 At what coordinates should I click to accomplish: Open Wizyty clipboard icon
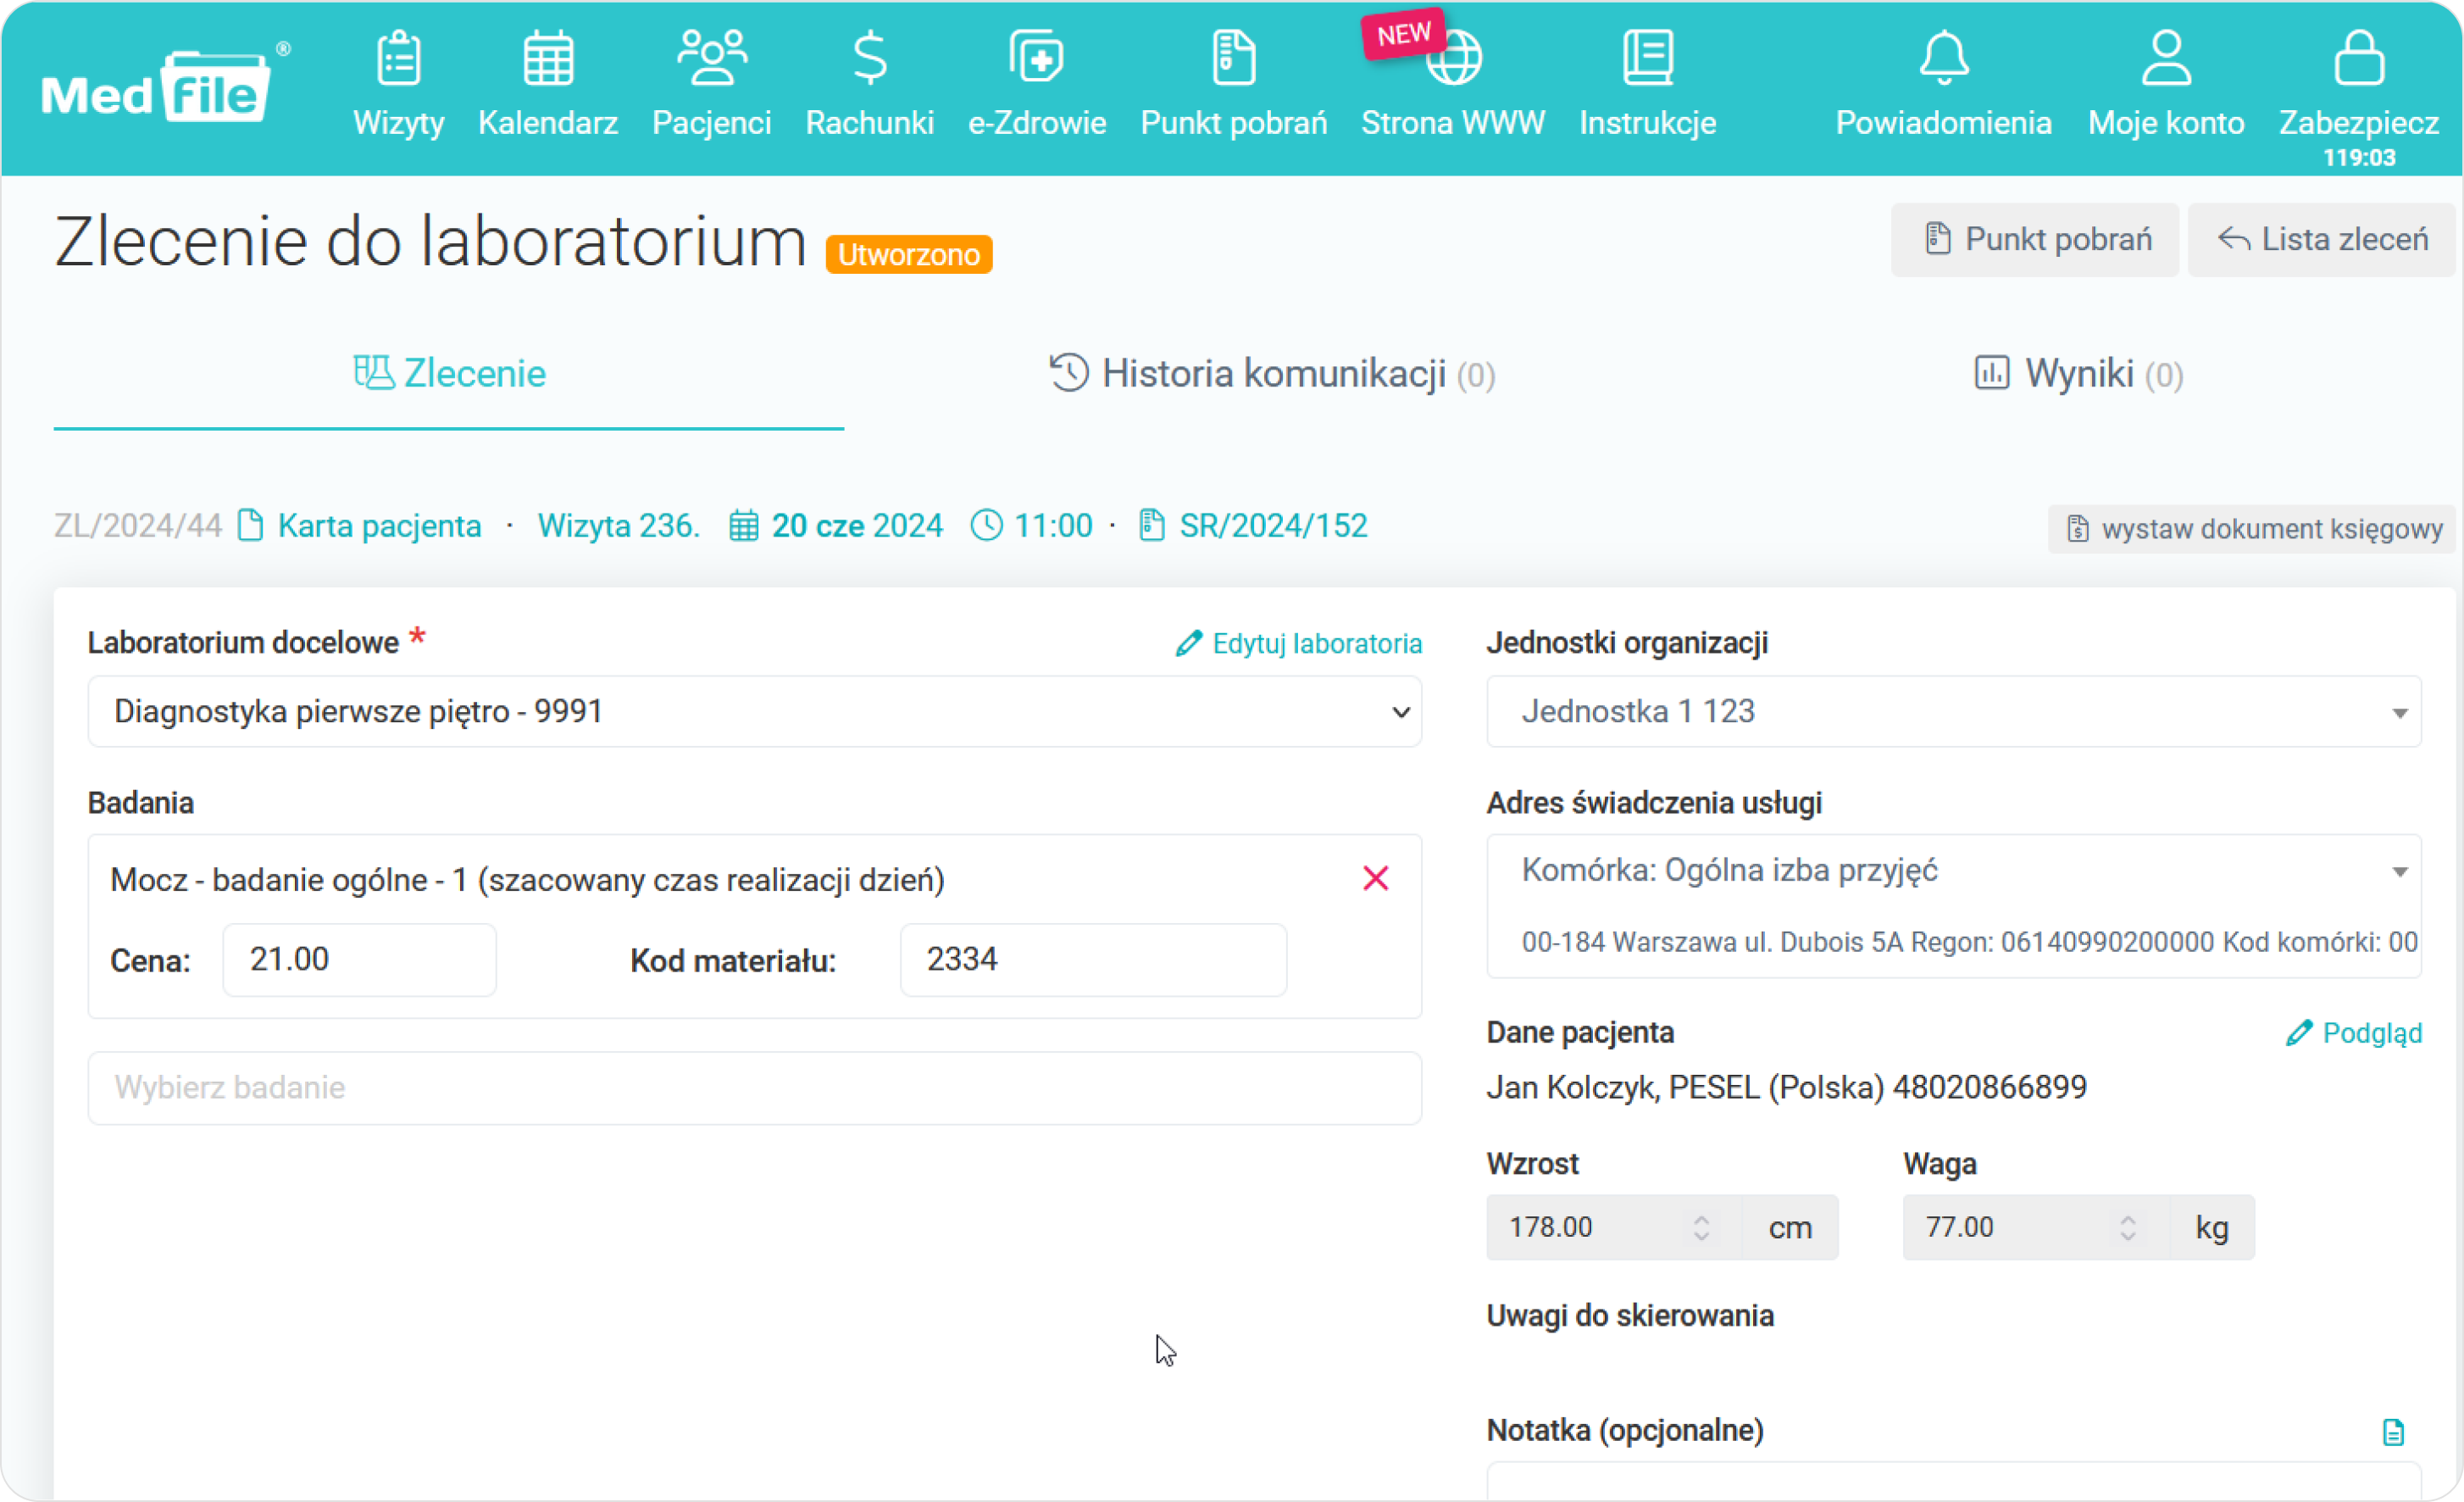point(398,58)
